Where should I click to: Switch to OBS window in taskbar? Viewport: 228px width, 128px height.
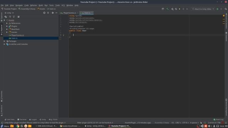[x=46, y=126]
